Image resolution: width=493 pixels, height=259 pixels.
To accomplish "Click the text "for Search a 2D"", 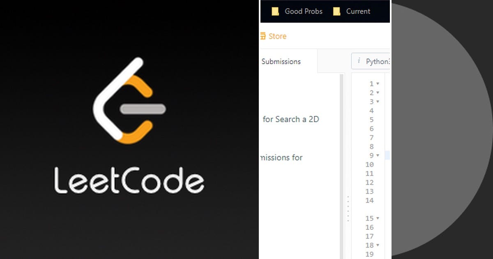I will (x=291, y=119).
